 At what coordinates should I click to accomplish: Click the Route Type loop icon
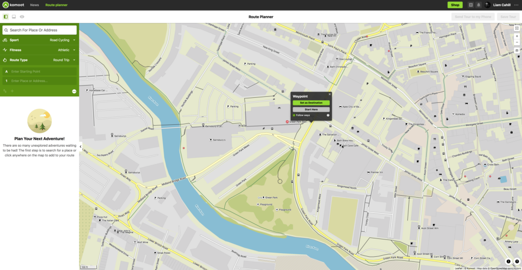point(5,60)
